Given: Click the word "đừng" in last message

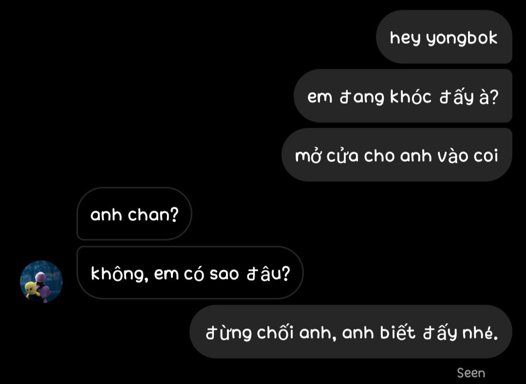Looking at the screenshot, I should 228,333.
